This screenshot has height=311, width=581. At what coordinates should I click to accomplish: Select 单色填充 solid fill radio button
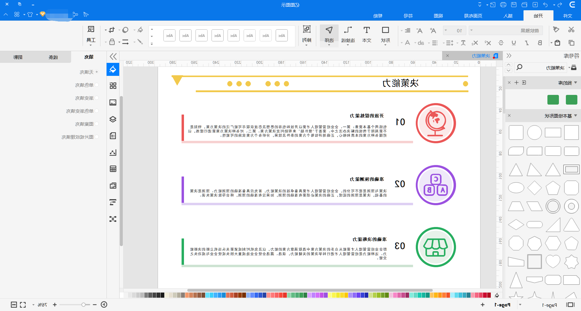tap(97, 85)
